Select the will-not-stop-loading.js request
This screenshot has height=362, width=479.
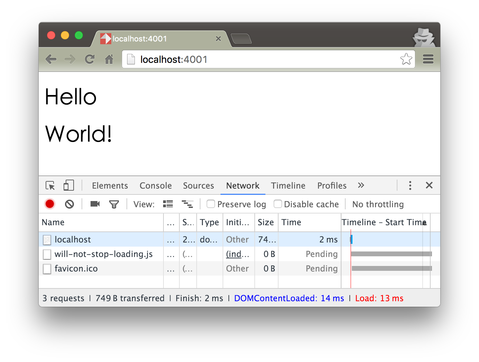tap(103, 254)
